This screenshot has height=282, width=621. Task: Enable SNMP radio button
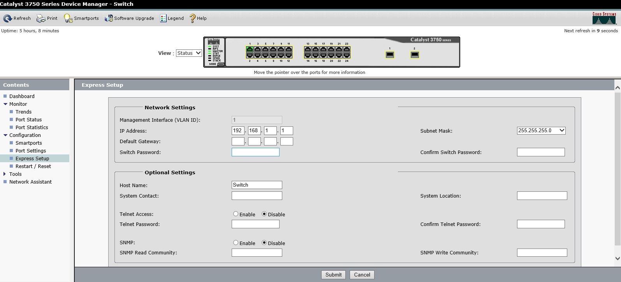tap(236, 243)
